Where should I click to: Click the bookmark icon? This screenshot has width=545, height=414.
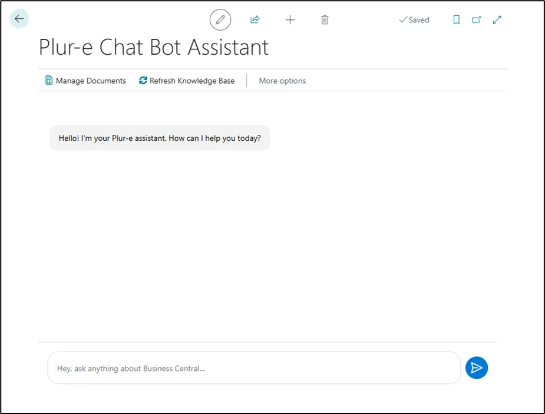pyautogui.click(x=457, y=20)
